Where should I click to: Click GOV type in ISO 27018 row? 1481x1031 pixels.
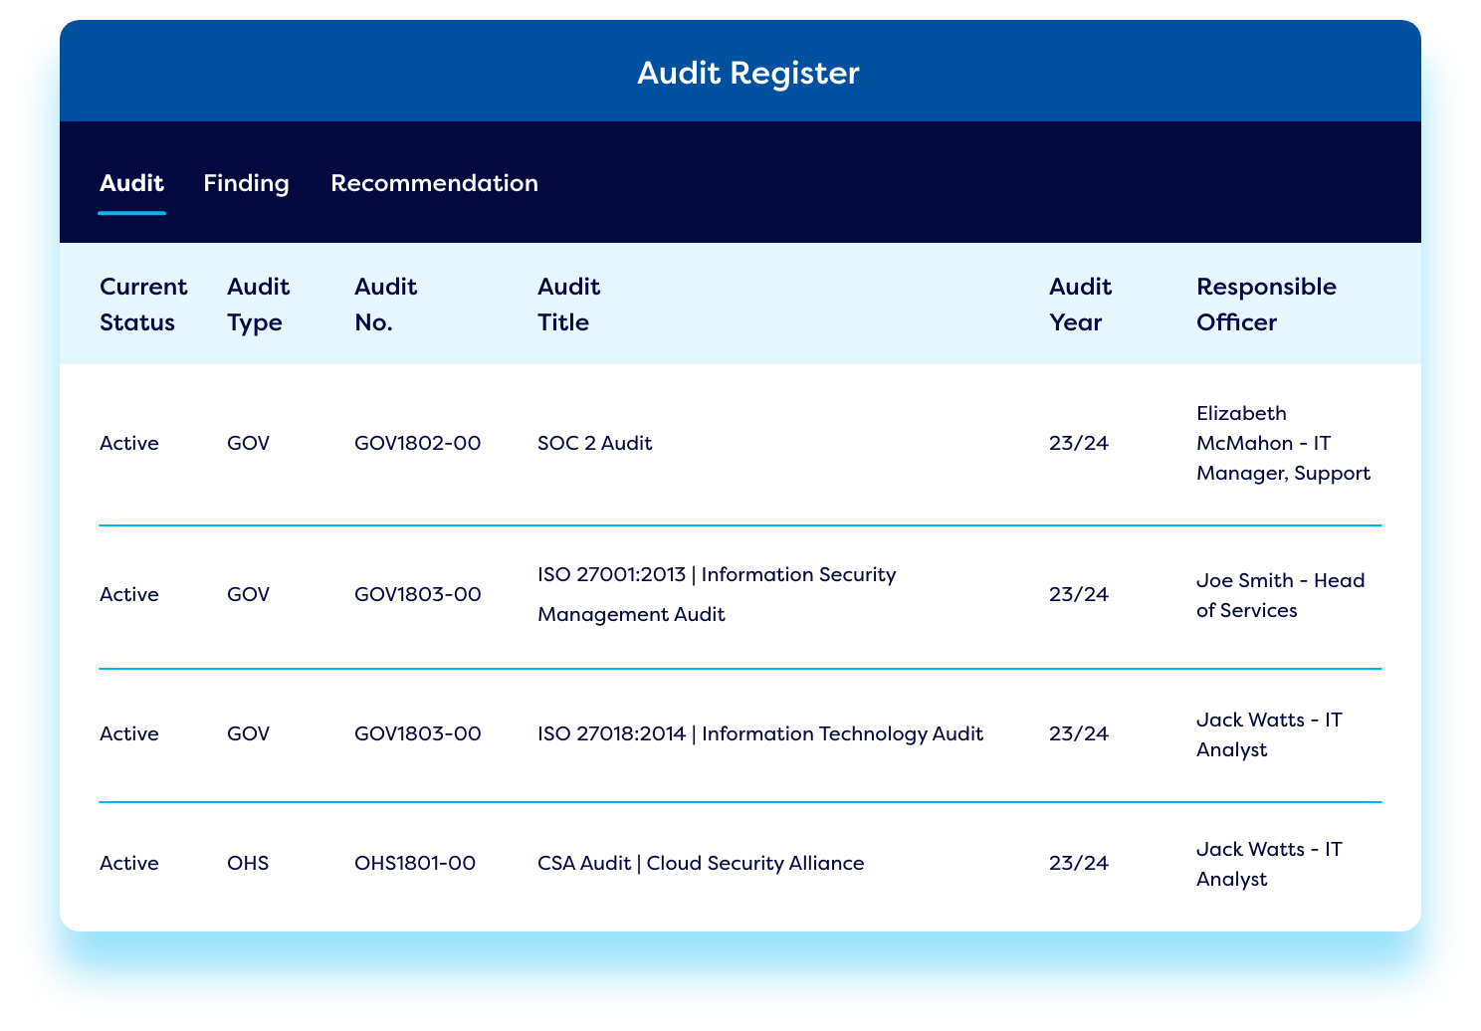[x=248, y=733]
